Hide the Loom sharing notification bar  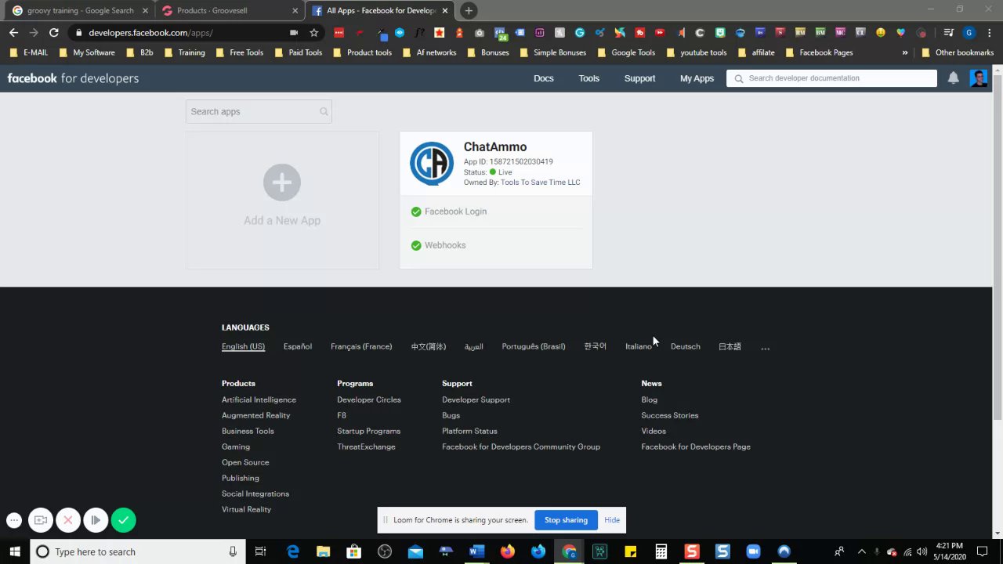point(612,520)
